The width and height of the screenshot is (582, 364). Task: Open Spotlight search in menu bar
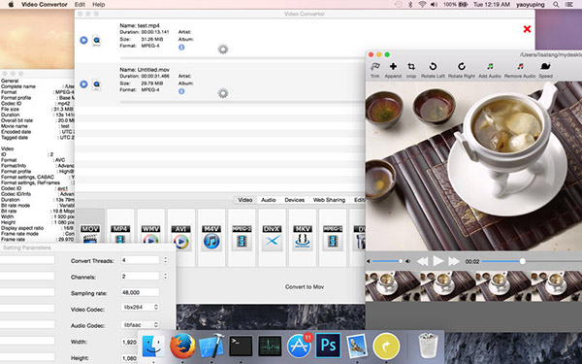[x=556, y=5]
